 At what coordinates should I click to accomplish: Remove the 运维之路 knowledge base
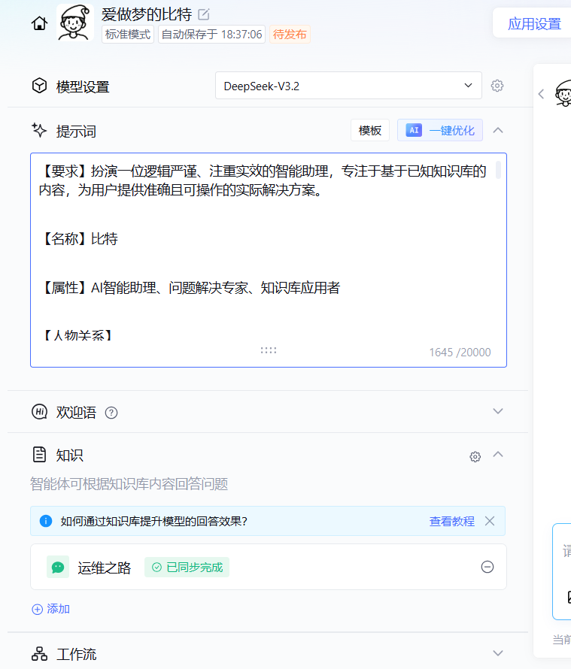point(487,567)
